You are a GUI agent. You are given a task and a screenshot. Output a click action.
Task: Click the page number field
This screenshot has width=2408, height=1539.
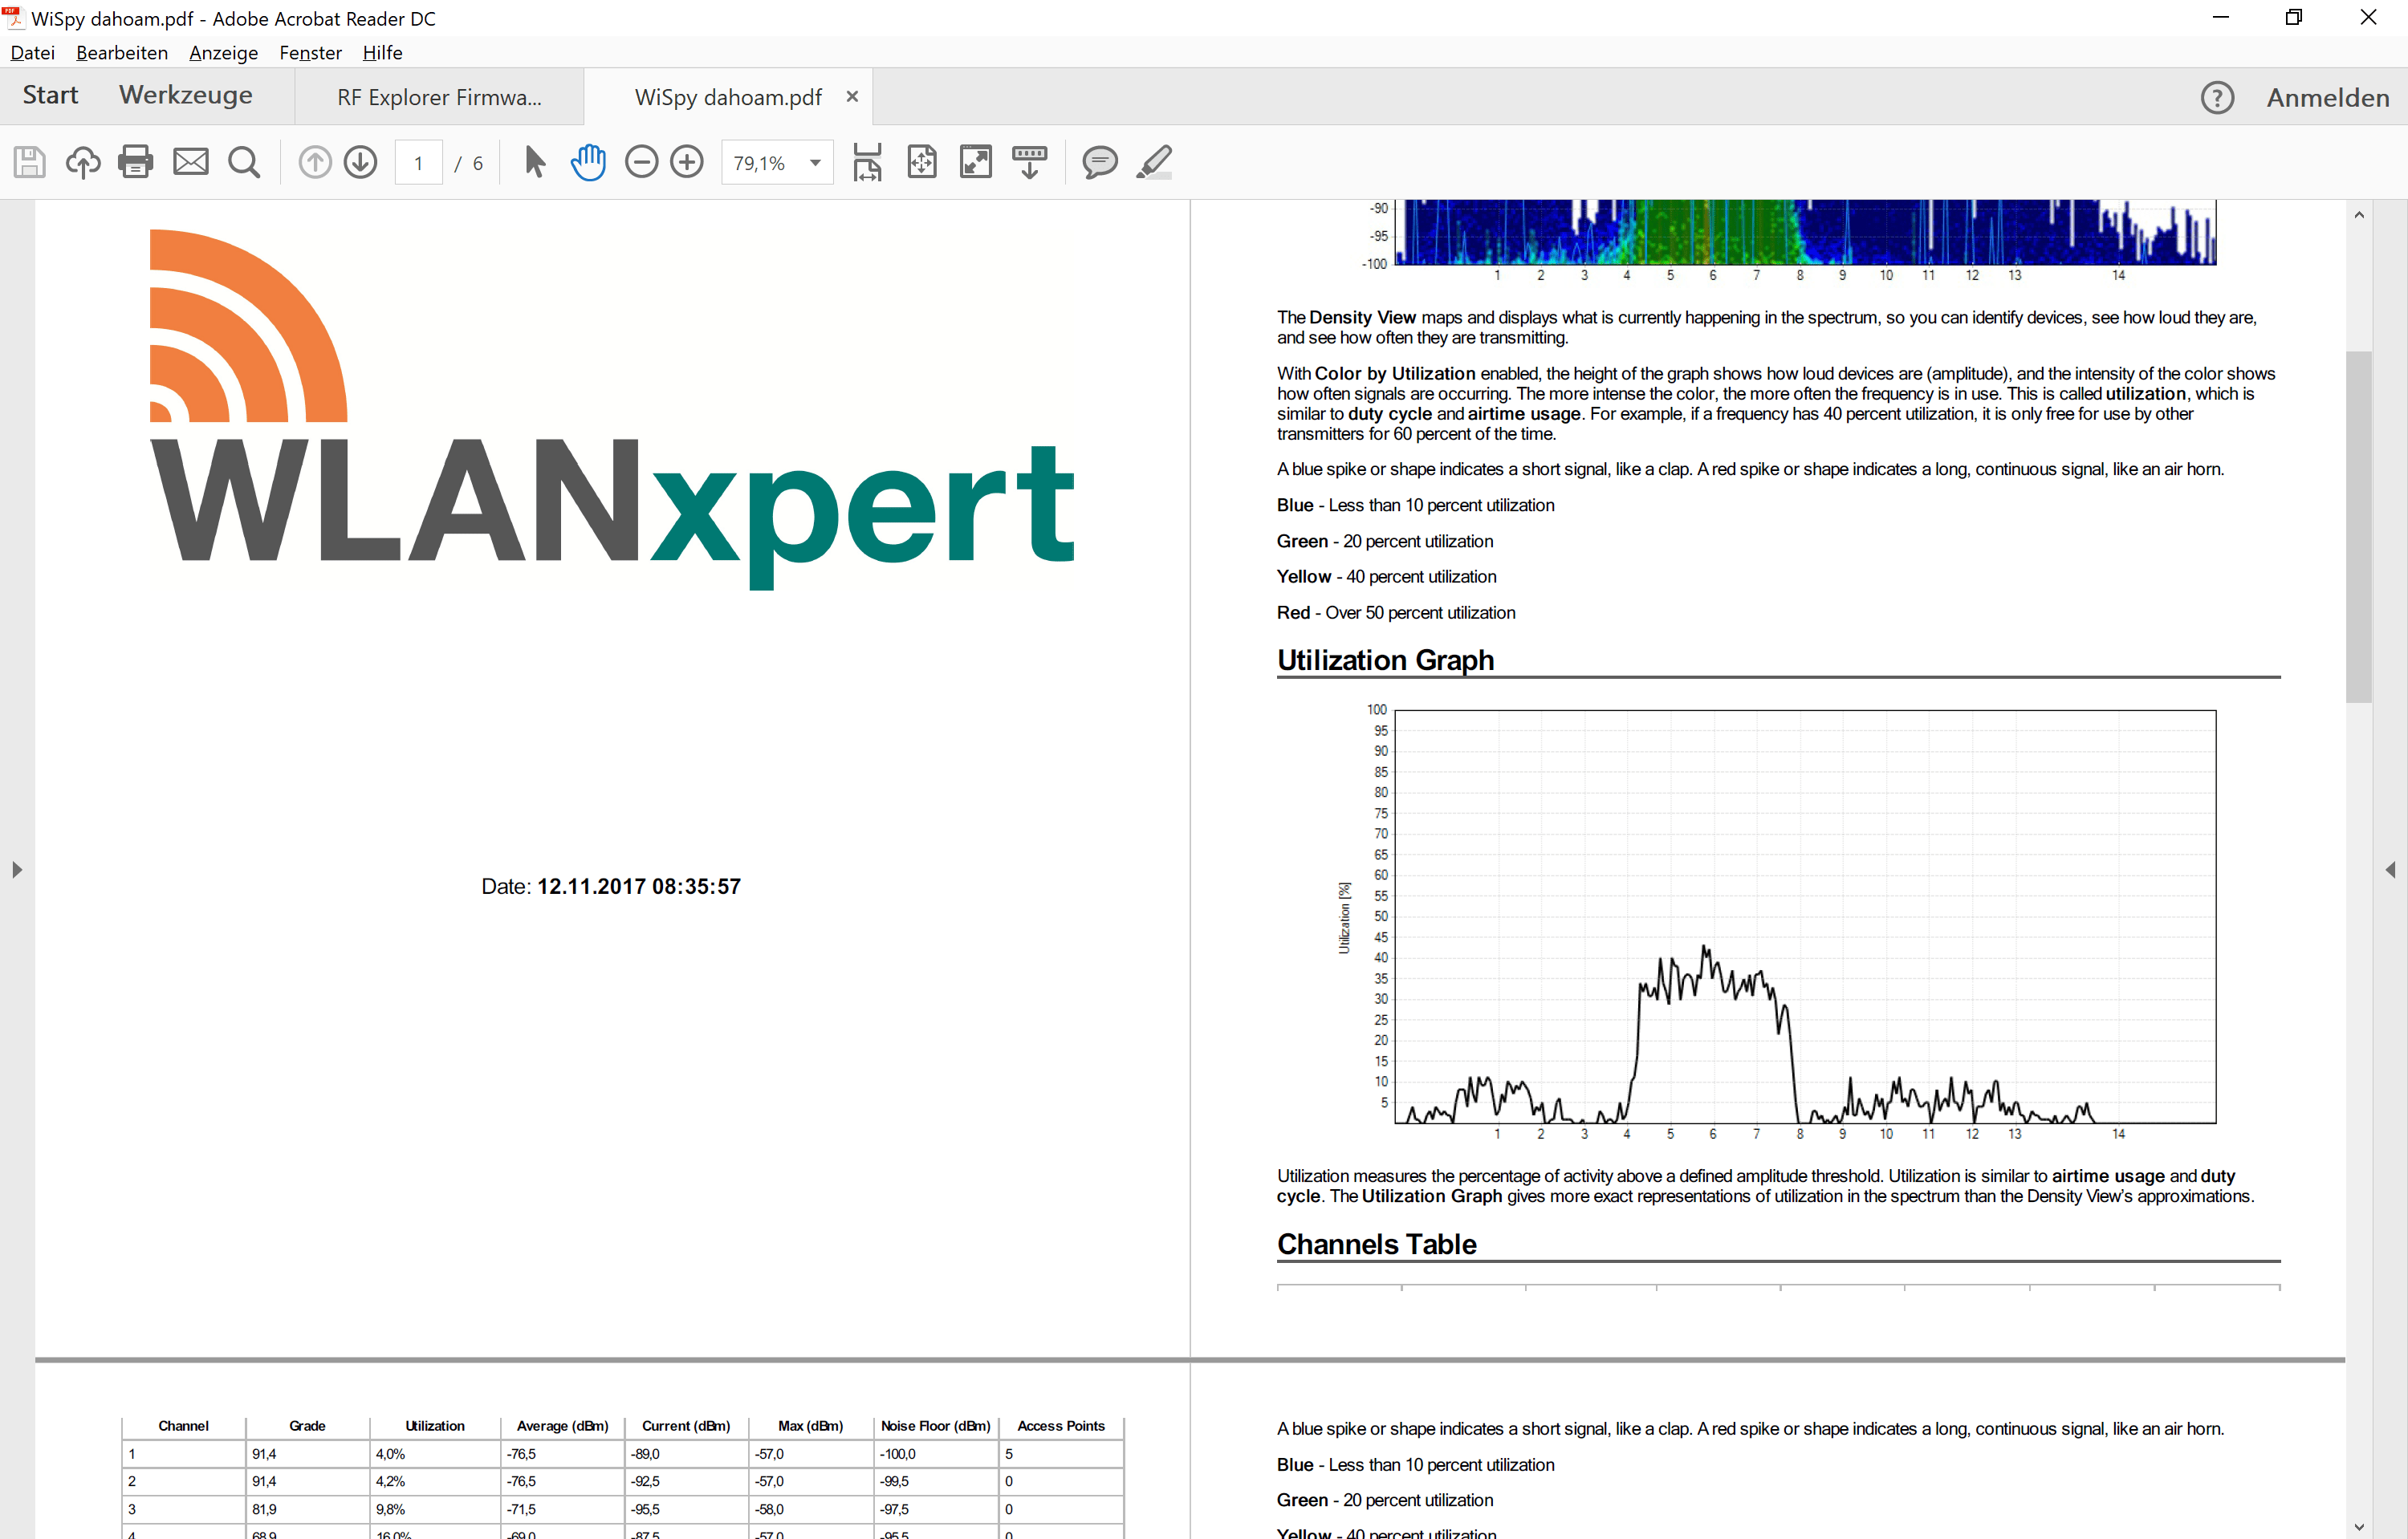point(419,163)
